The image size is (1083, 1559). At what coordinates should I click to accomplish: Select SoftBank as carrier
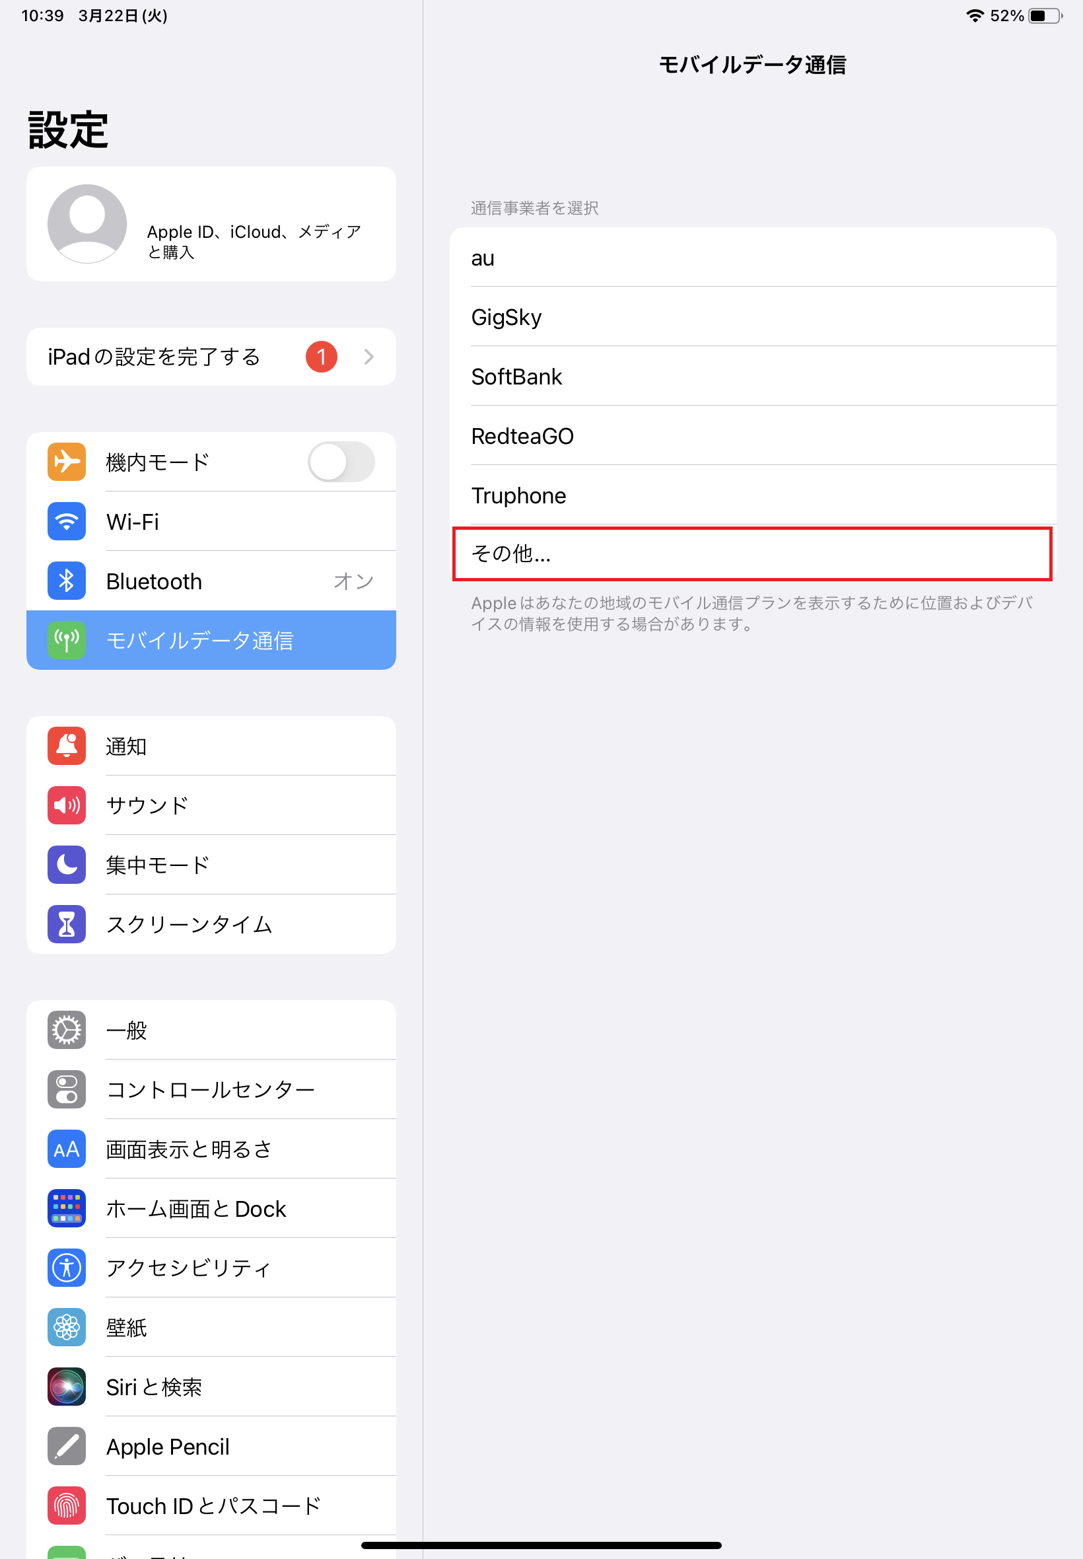753,377
